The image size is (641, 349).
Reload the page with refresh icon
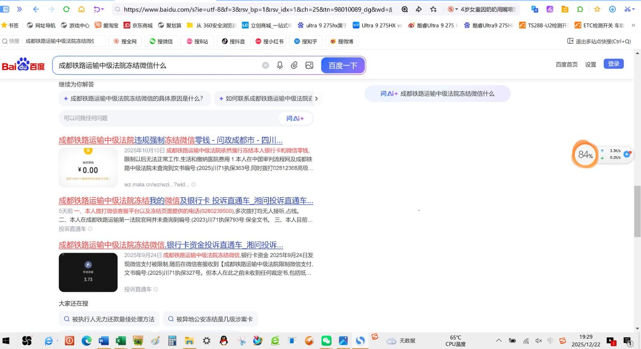click(66, 9)
